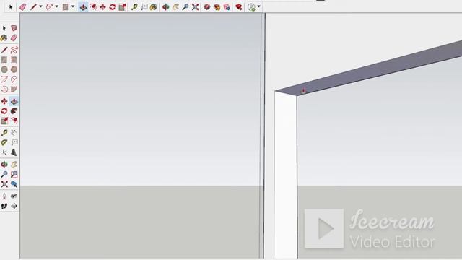
Task: Return to the Previous view
Action: pos(14,184)
